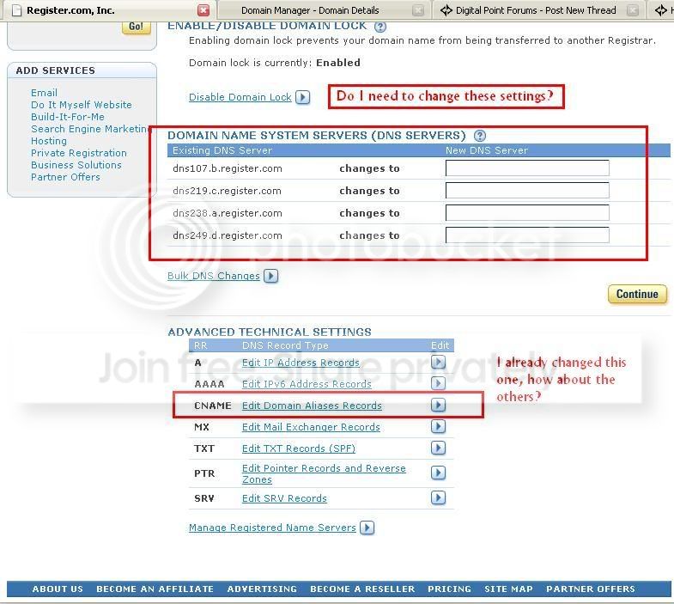The image size is (674, 604).
Task: Open Search Engine Marketing service link
Action: (x=90, y=129)
